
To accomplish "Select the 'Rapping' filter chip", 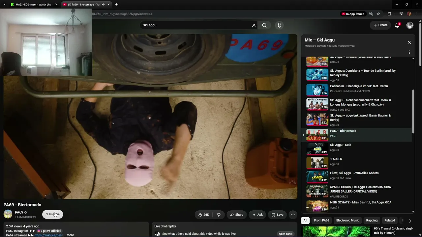I will pyautogui.click(x=372, y=221).
